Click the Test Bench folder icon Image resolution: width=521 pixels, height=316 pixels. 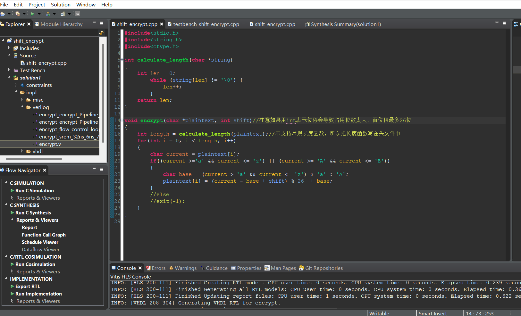16,70
